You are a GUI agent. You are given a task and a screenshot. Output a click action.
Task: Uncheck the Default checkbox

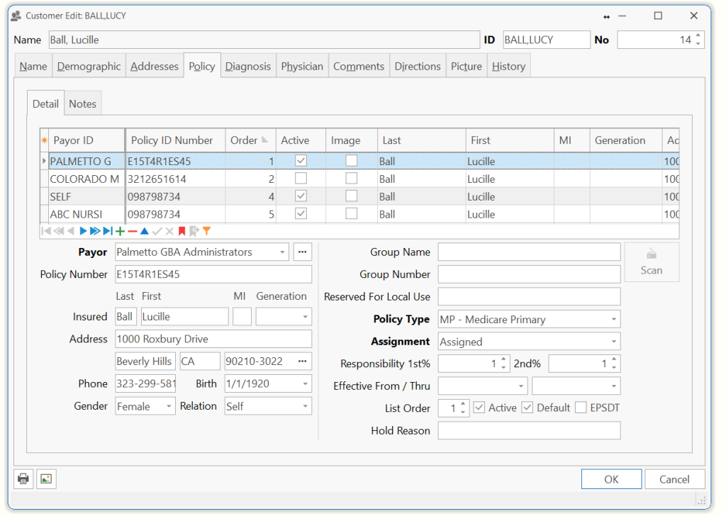527,408
